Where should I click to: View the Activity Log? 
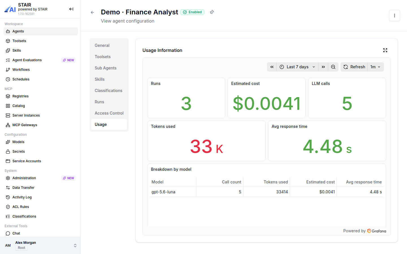click(x=41, y=197)
